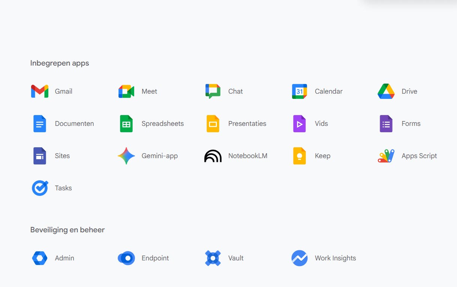Click the Keep lightbulb icon
Screen dimensions: 457x287
pos(300,156)
